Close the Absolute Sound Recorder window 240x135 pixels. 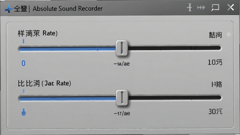click(230, 7)
